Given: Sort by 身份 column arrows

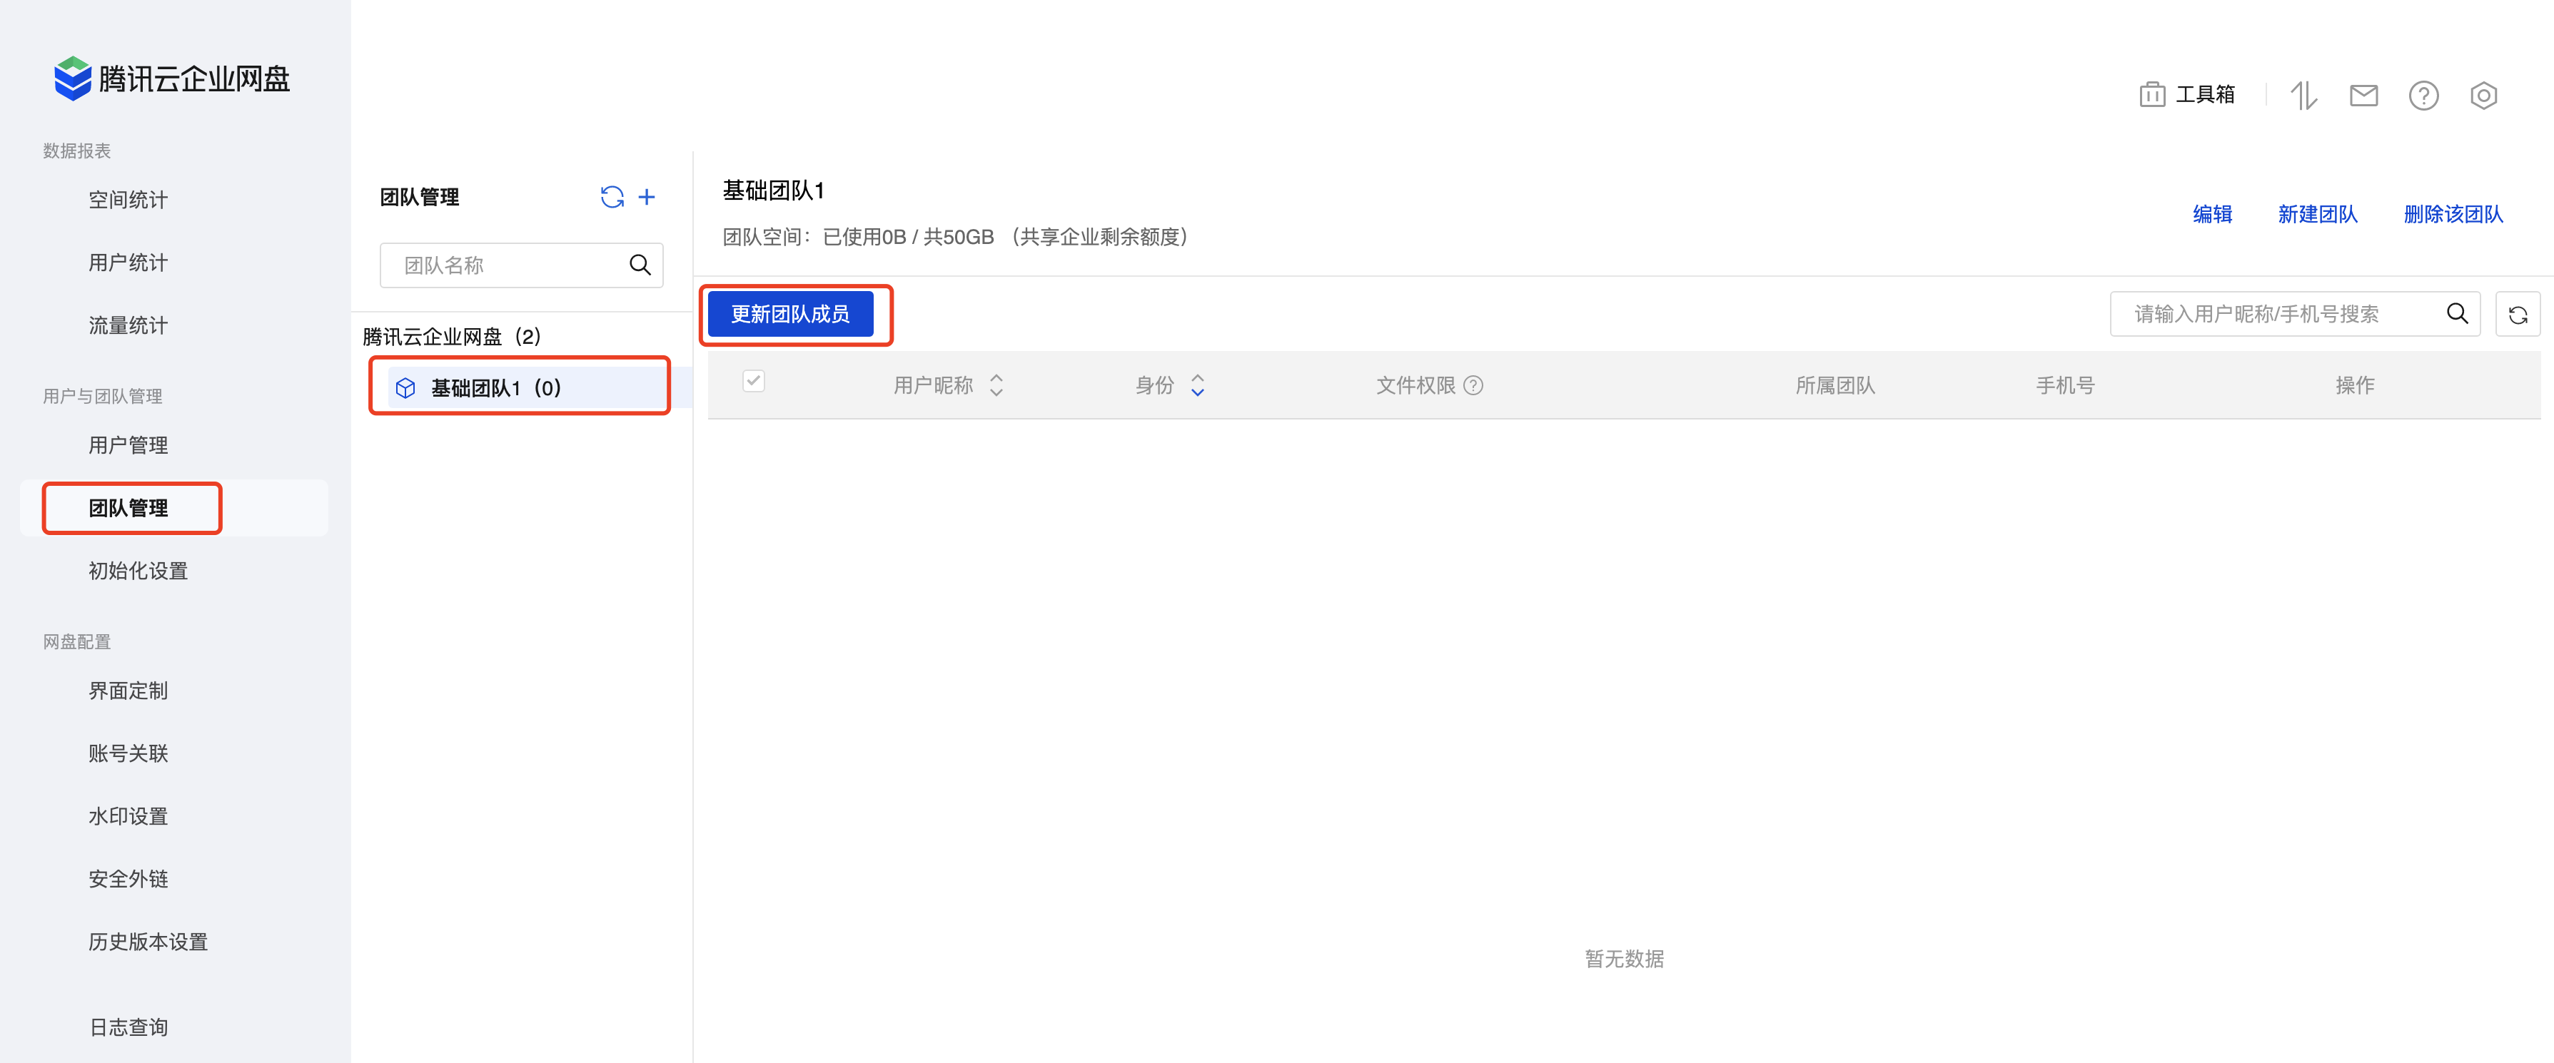Looking at the screenshot, I should (1198, 385).
